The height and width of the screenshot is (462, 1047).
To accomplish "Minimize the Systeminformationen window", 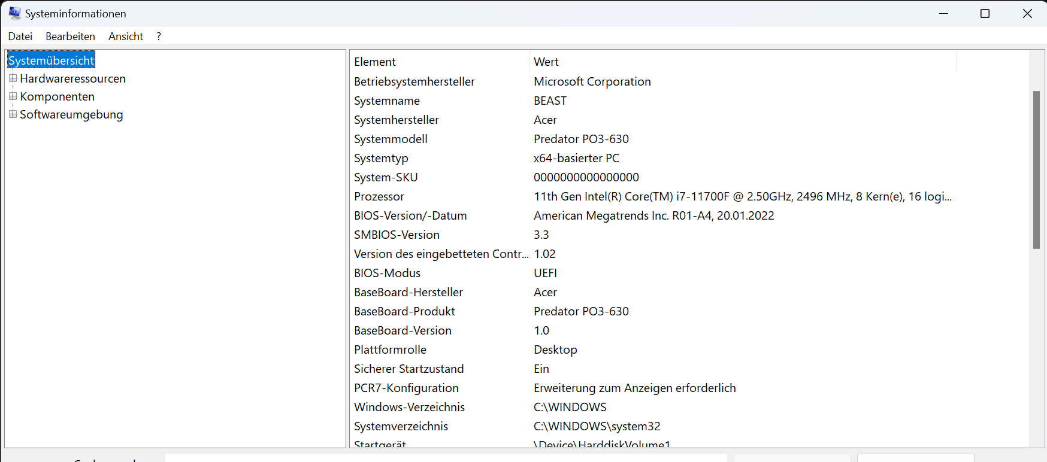I will click(943, 13).
